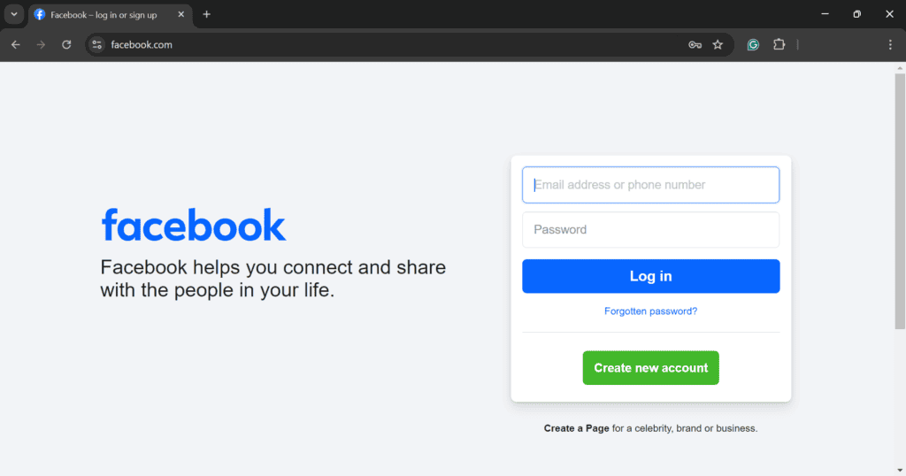906x476 pixels.
Task: Click the forward navigation arrow
Action: click(41, 44)
